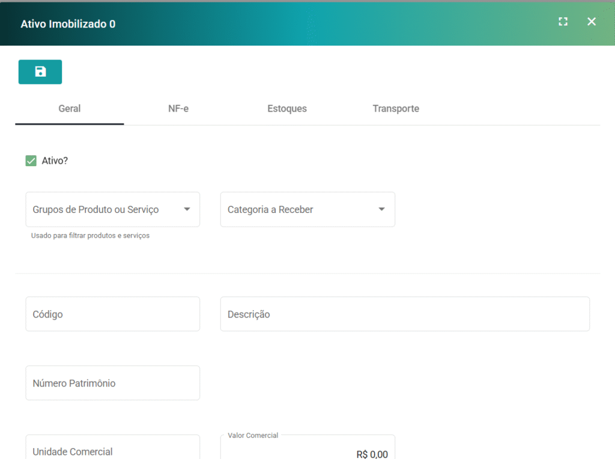615x459 pixels.
Task: Select the Número Patrimônio field
Action: tap(112, 383)
